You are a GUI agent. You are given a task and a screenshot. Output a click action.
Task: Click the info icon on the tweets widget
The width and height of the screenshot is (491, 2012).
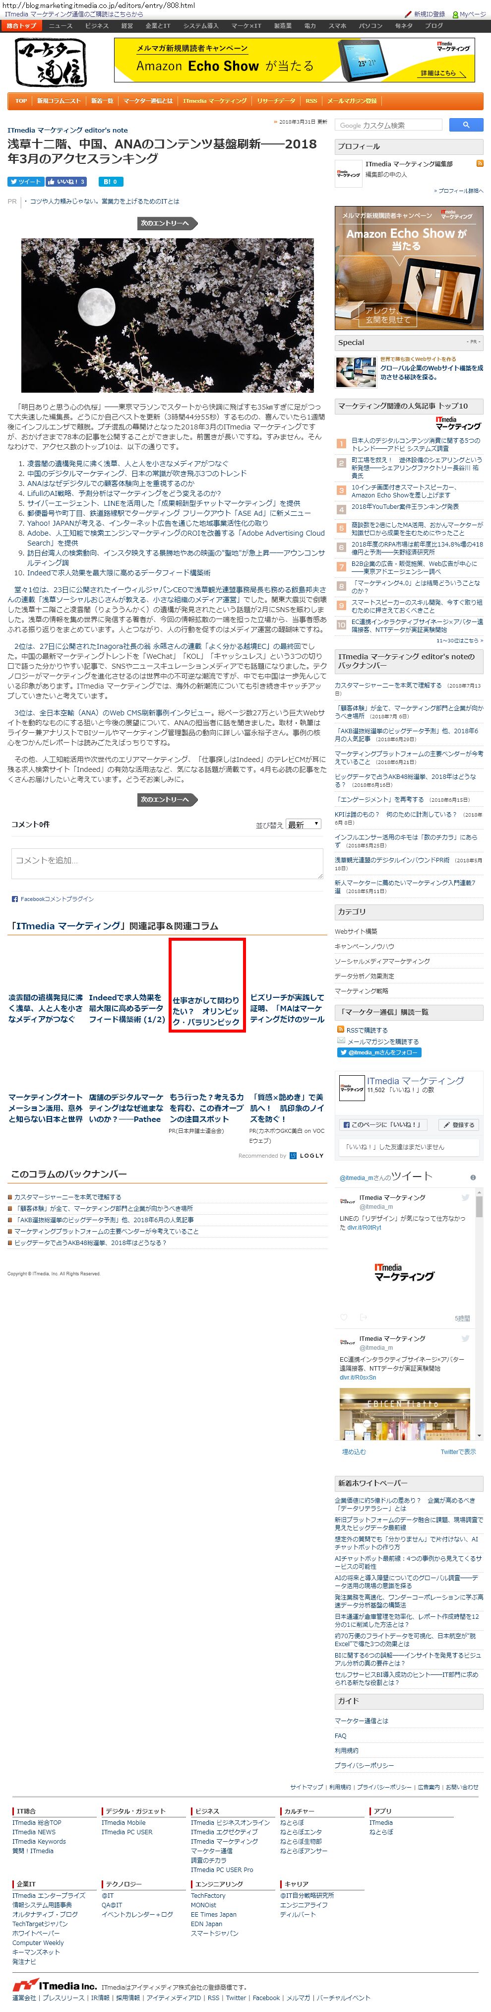click(x=473, y=1178)
